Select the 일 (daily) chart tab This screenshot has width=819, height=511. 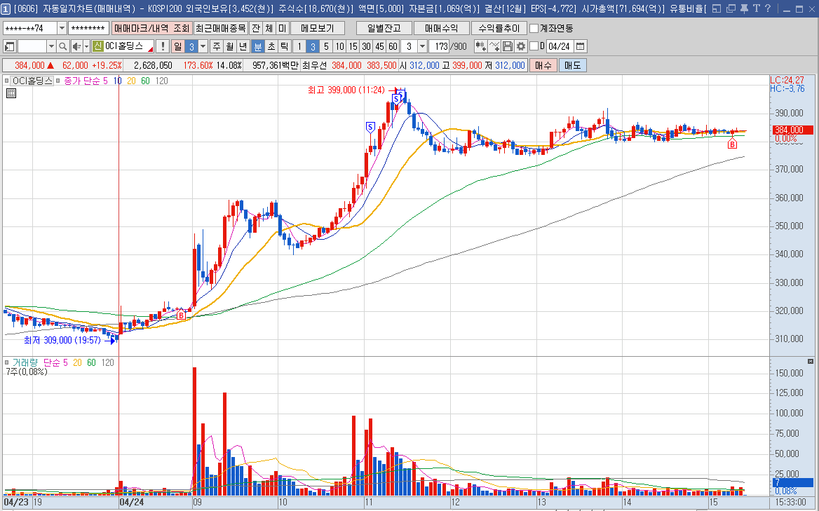click(177, 46)
